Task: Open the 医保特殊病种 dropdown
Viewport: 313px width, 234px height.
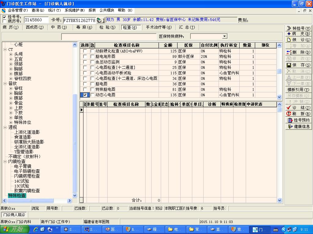Action: (225, 36)
